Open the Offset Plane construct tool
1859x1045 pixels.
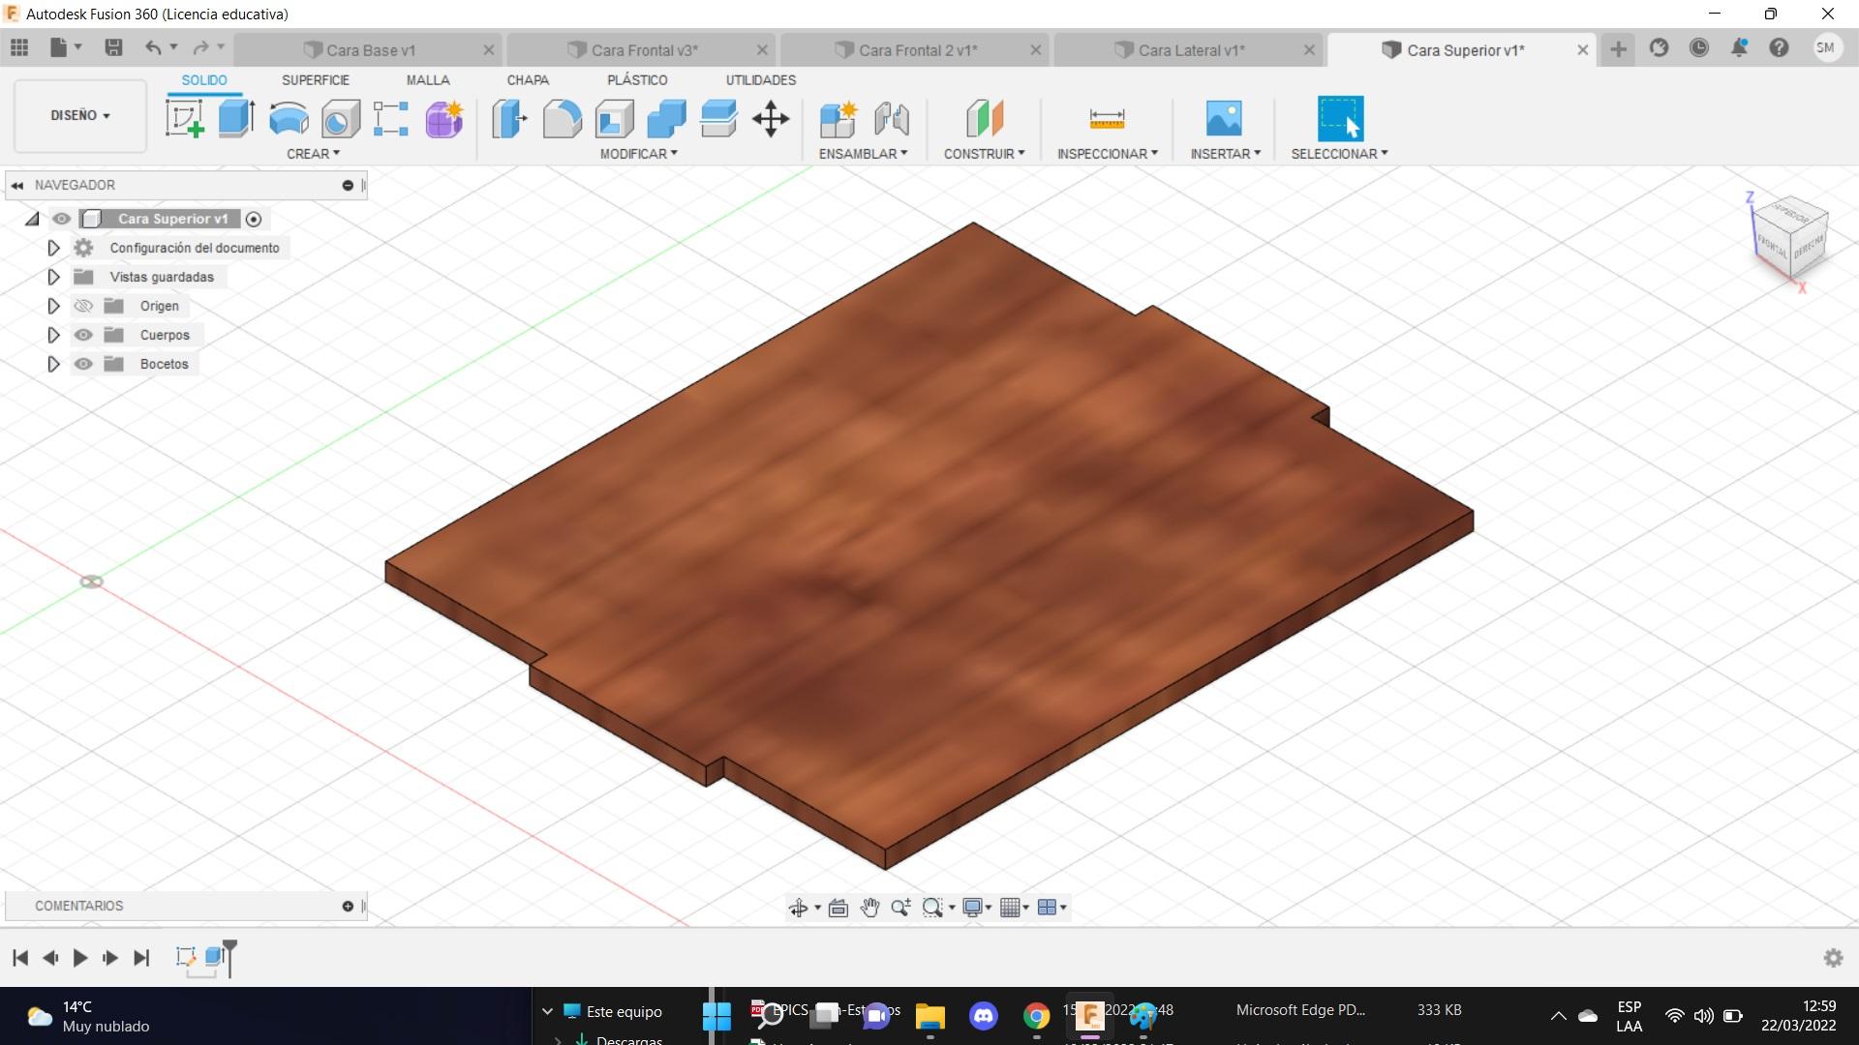pos(984,119)
